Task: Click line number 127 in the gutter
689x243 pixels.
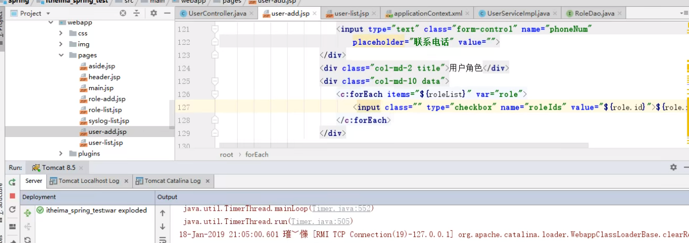Action: 183,108
